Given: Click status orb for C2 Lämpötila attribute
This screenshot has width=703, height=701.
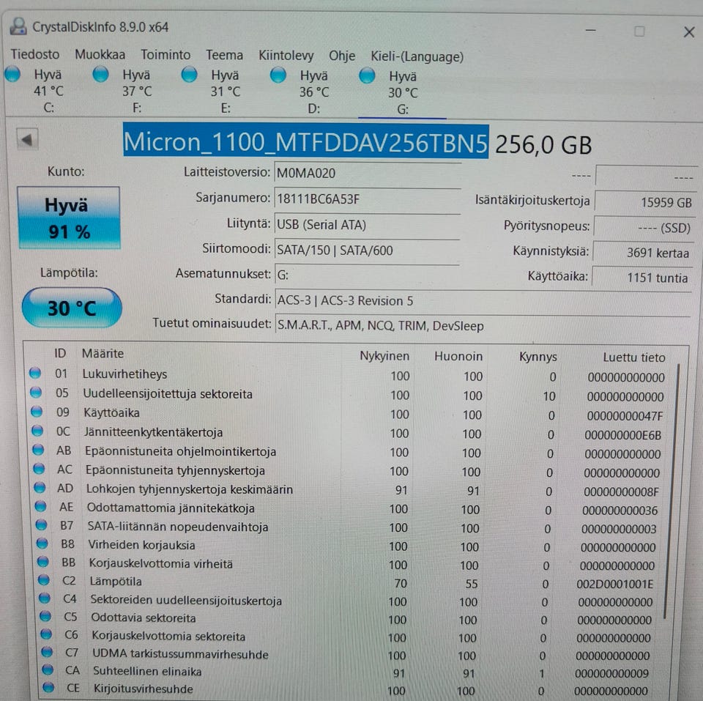Looking at the screenshot, I should (x=44, y=579).
